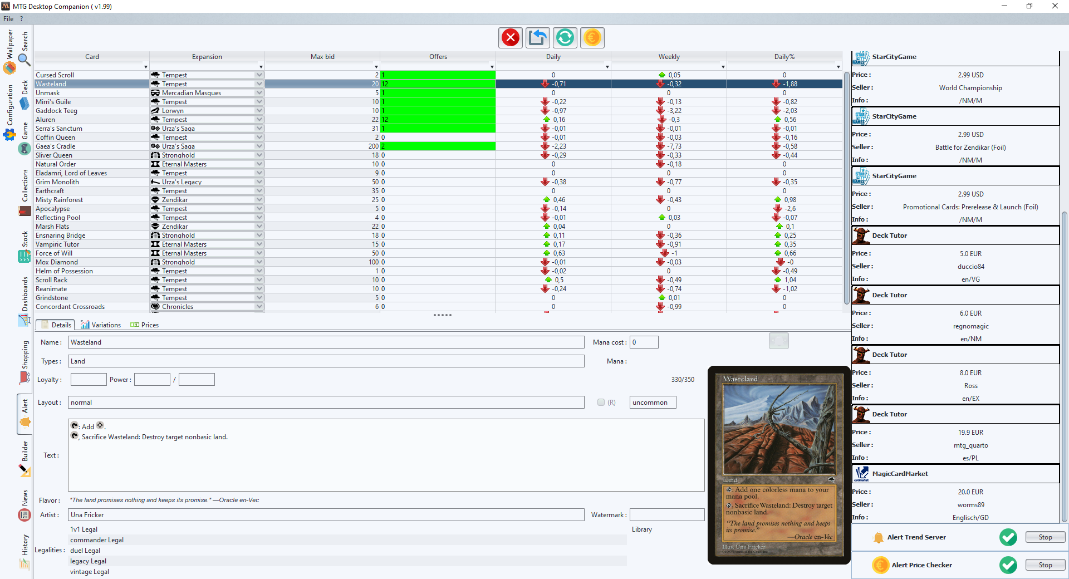Click Deck Tutor logo above duccio84 offer
This screenshot has height=579, width=1069.
[x=861, y=235]
